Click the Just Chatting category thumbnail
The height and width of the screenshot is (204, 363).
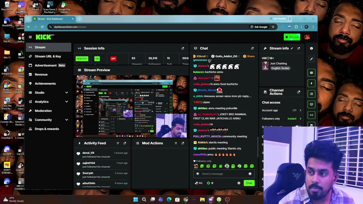tap(265, 66)
